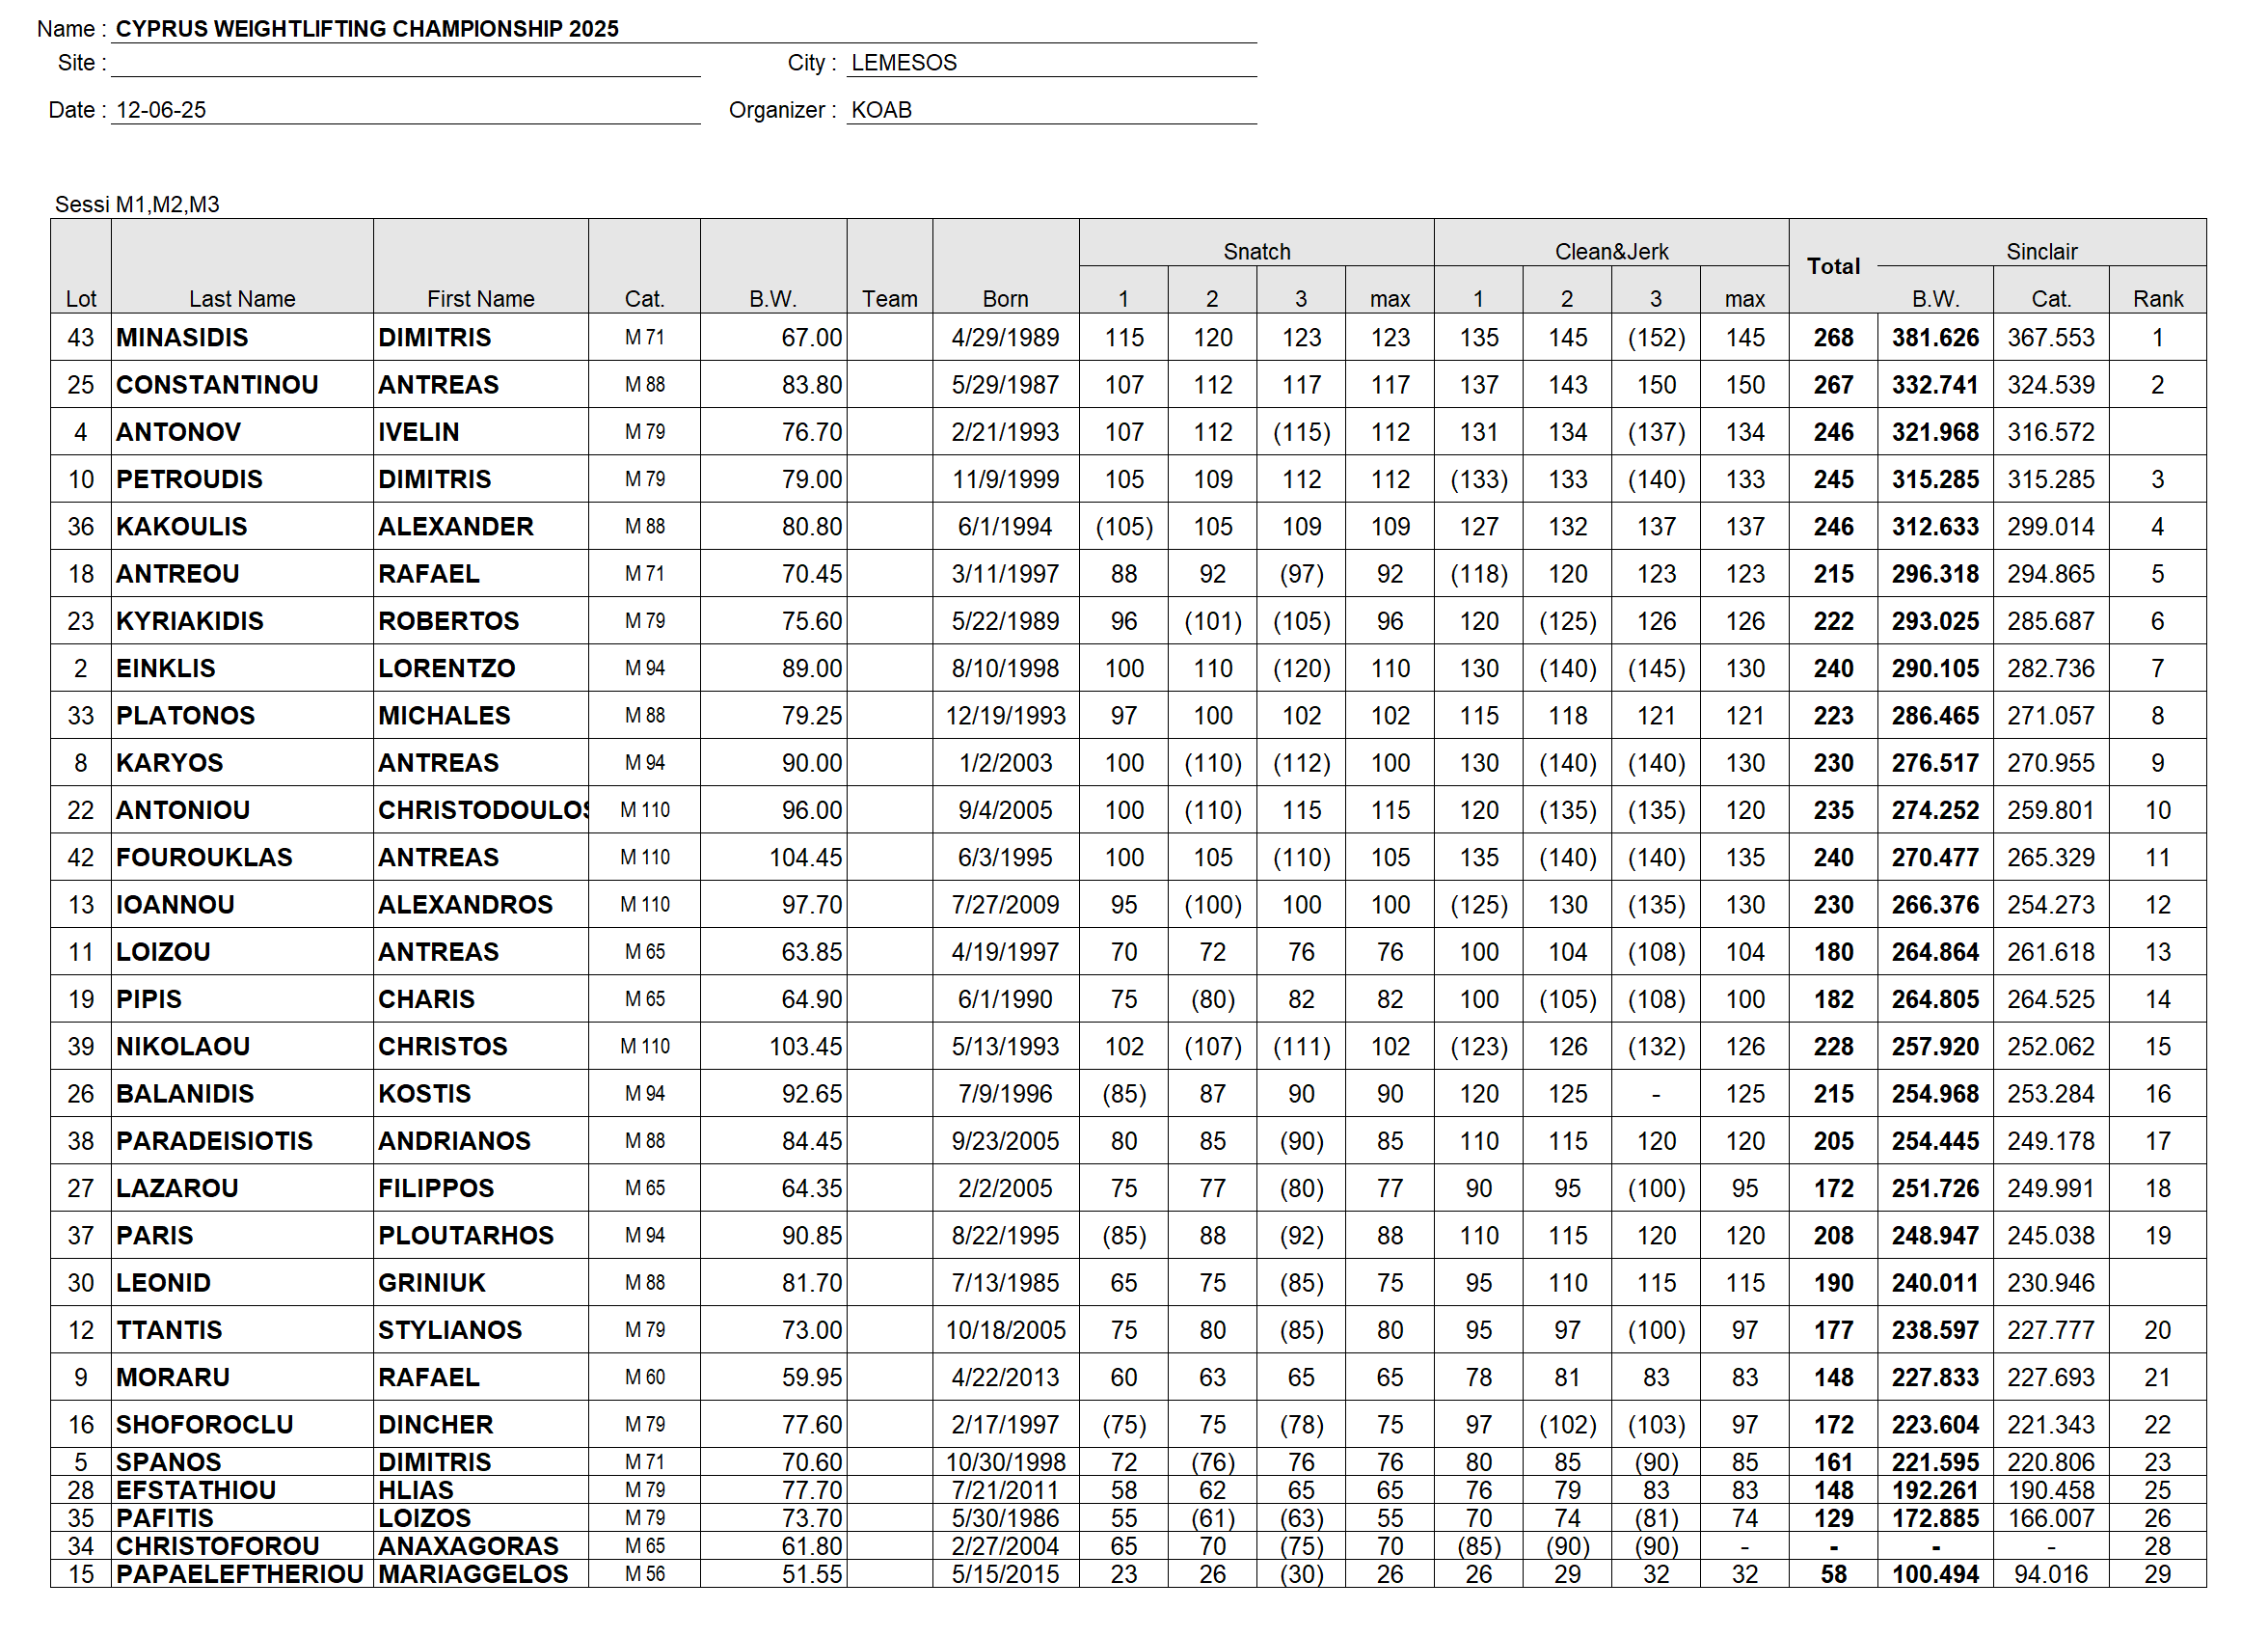Image resolution: width=2268 pixels, height=1637 pixels.
Task: Click the Organizer field KOAB
Action: pos(881,109)
